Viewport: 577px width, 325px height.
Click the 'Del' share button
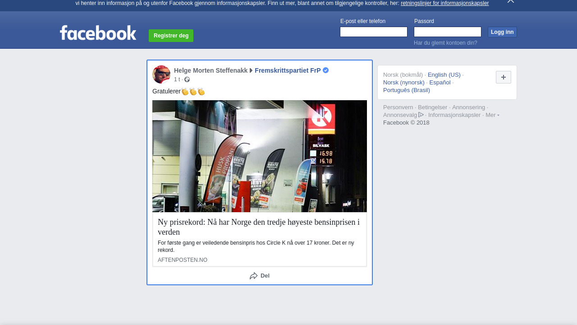click(x=260, y=276)
